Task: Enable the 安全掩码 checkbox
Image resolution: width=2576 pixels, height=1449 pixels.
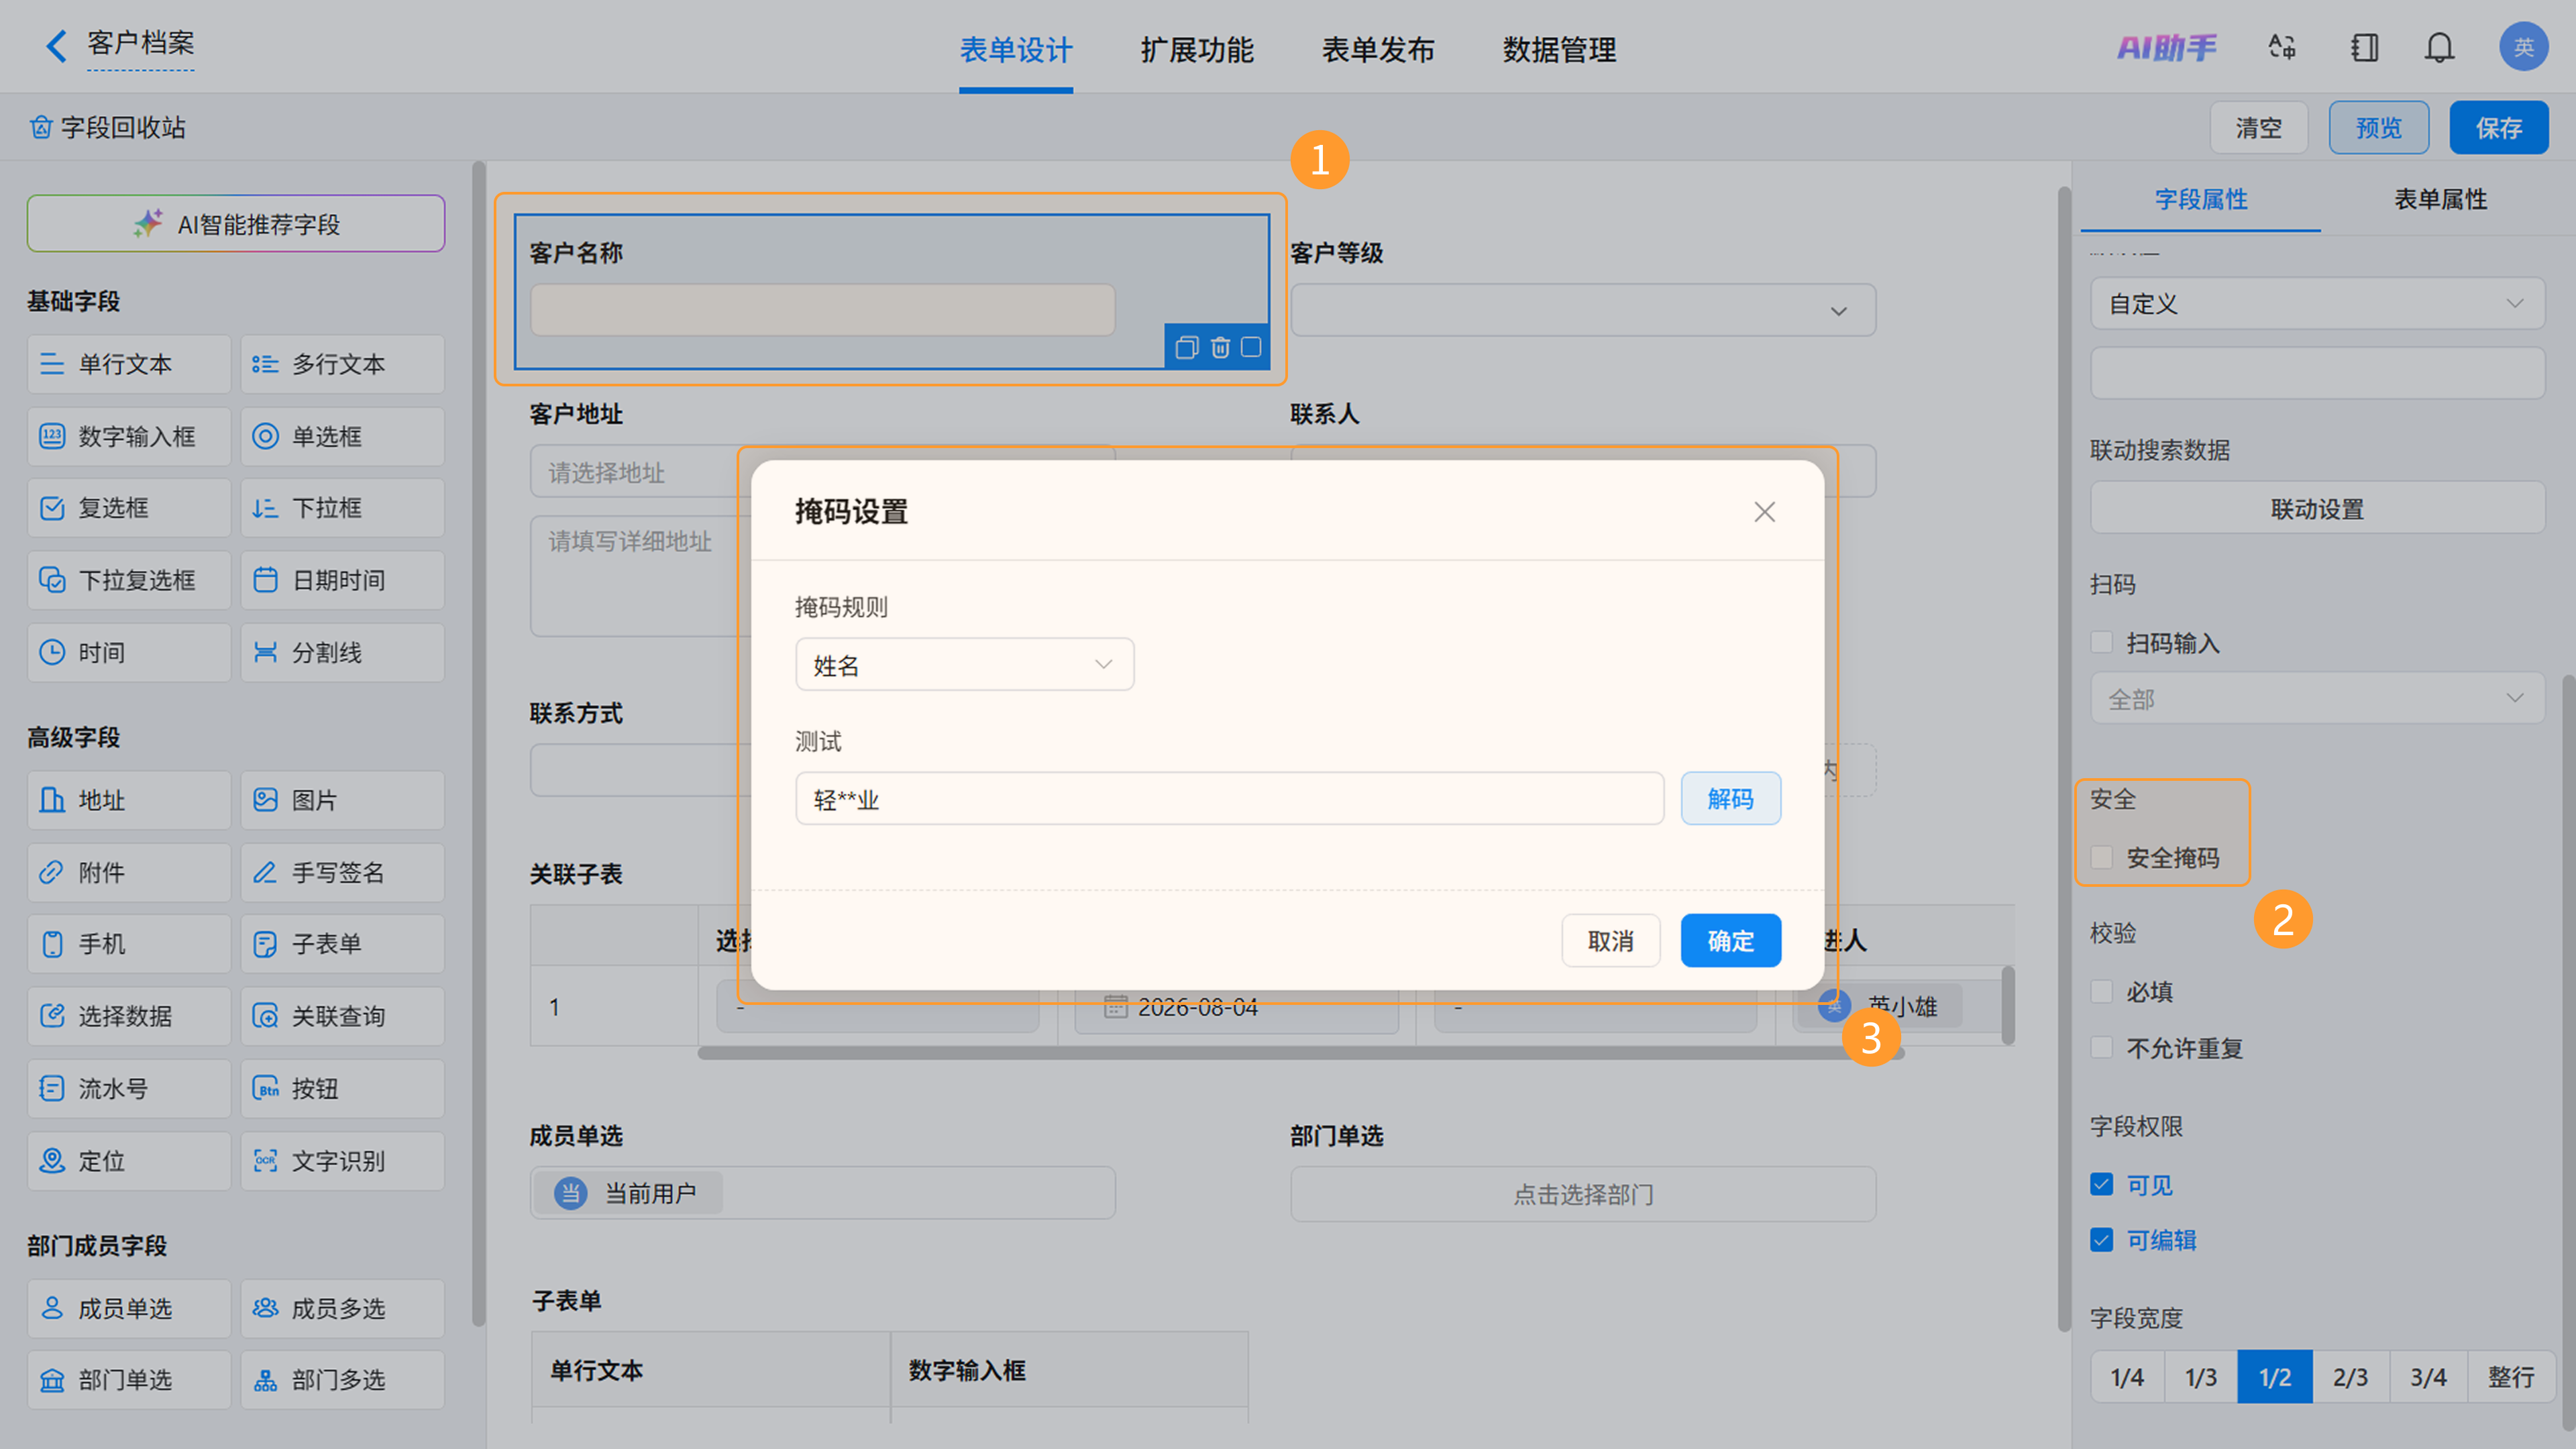Action: pos(2102,857)
